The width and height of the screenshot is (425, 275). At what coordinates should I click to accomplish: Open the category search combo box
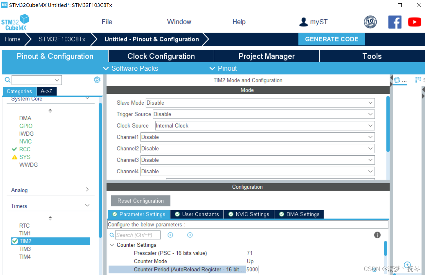click(x=37, y=80)
